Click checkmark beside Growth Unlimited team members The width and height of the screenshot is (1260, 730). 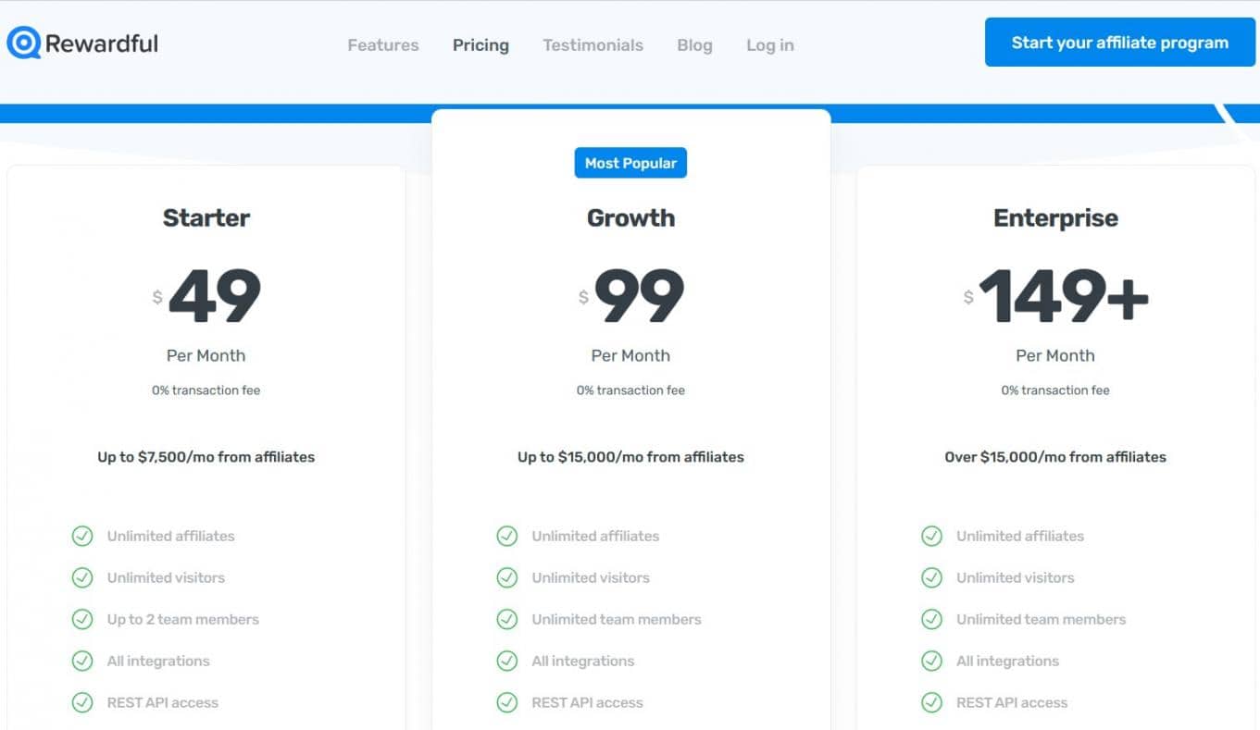[x=507, y=619]
